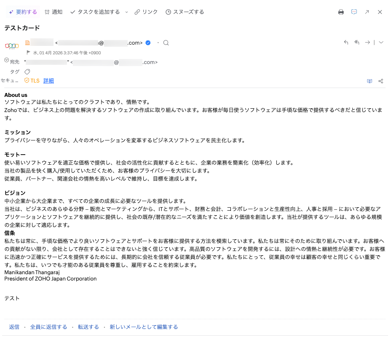Search sender emails with magnifier icon
This screenshot has height=342, width=391.
click(x=166, y=43)
